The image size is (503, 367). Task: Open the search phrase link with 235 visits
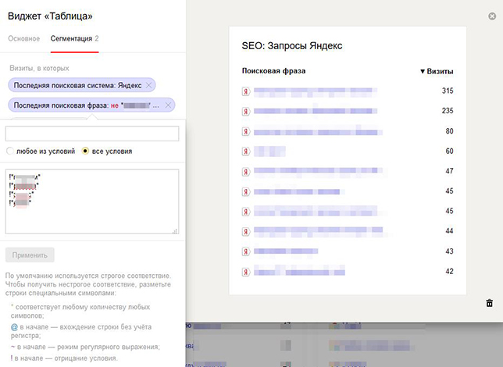(316, 111)
